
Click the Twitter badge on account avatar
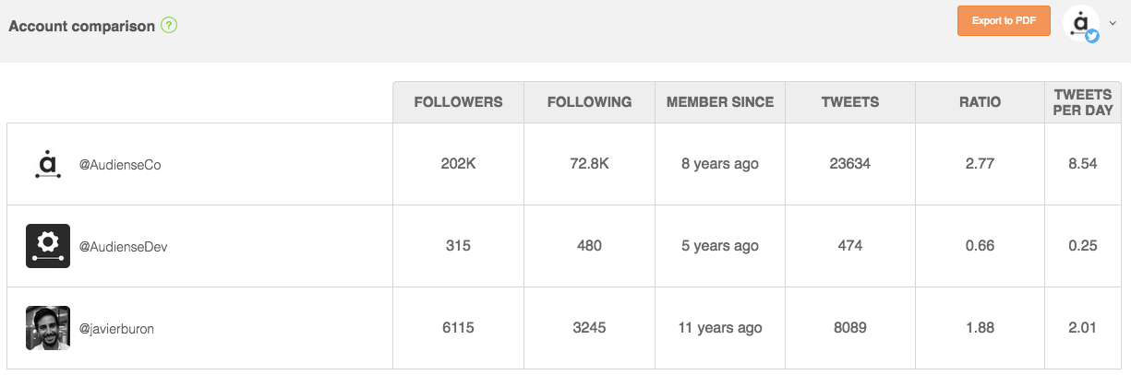tap(1092, 36)
